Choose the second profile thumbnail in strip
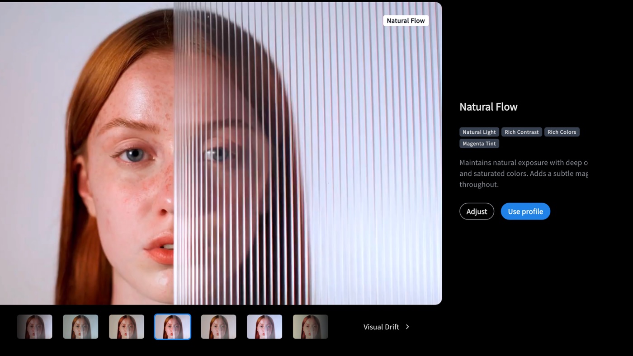Image resolution: width=633 pixels, height=356 pixels. click(x=80, y=327)
